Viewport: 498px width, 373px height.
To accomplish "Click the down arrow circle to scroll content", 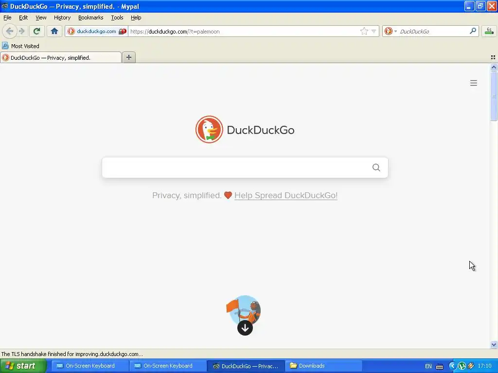I will 245,328.
